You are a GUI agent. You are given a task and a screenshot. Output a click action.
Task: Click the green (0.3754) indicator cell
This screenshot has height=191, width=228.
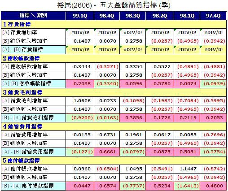213,152
